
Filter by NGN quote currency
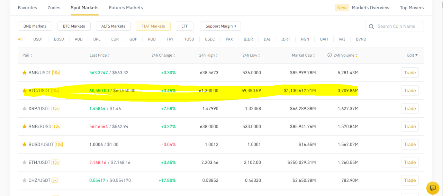point(305,39)
